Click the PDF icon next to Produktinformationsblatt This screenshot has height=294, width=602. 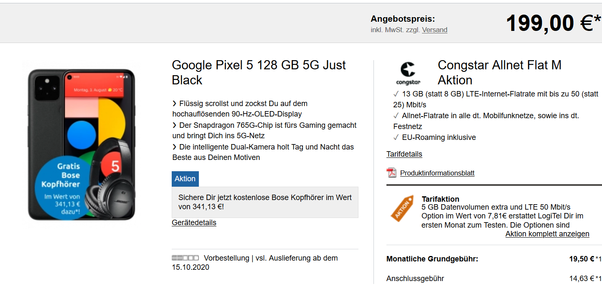tap(391, 172)
